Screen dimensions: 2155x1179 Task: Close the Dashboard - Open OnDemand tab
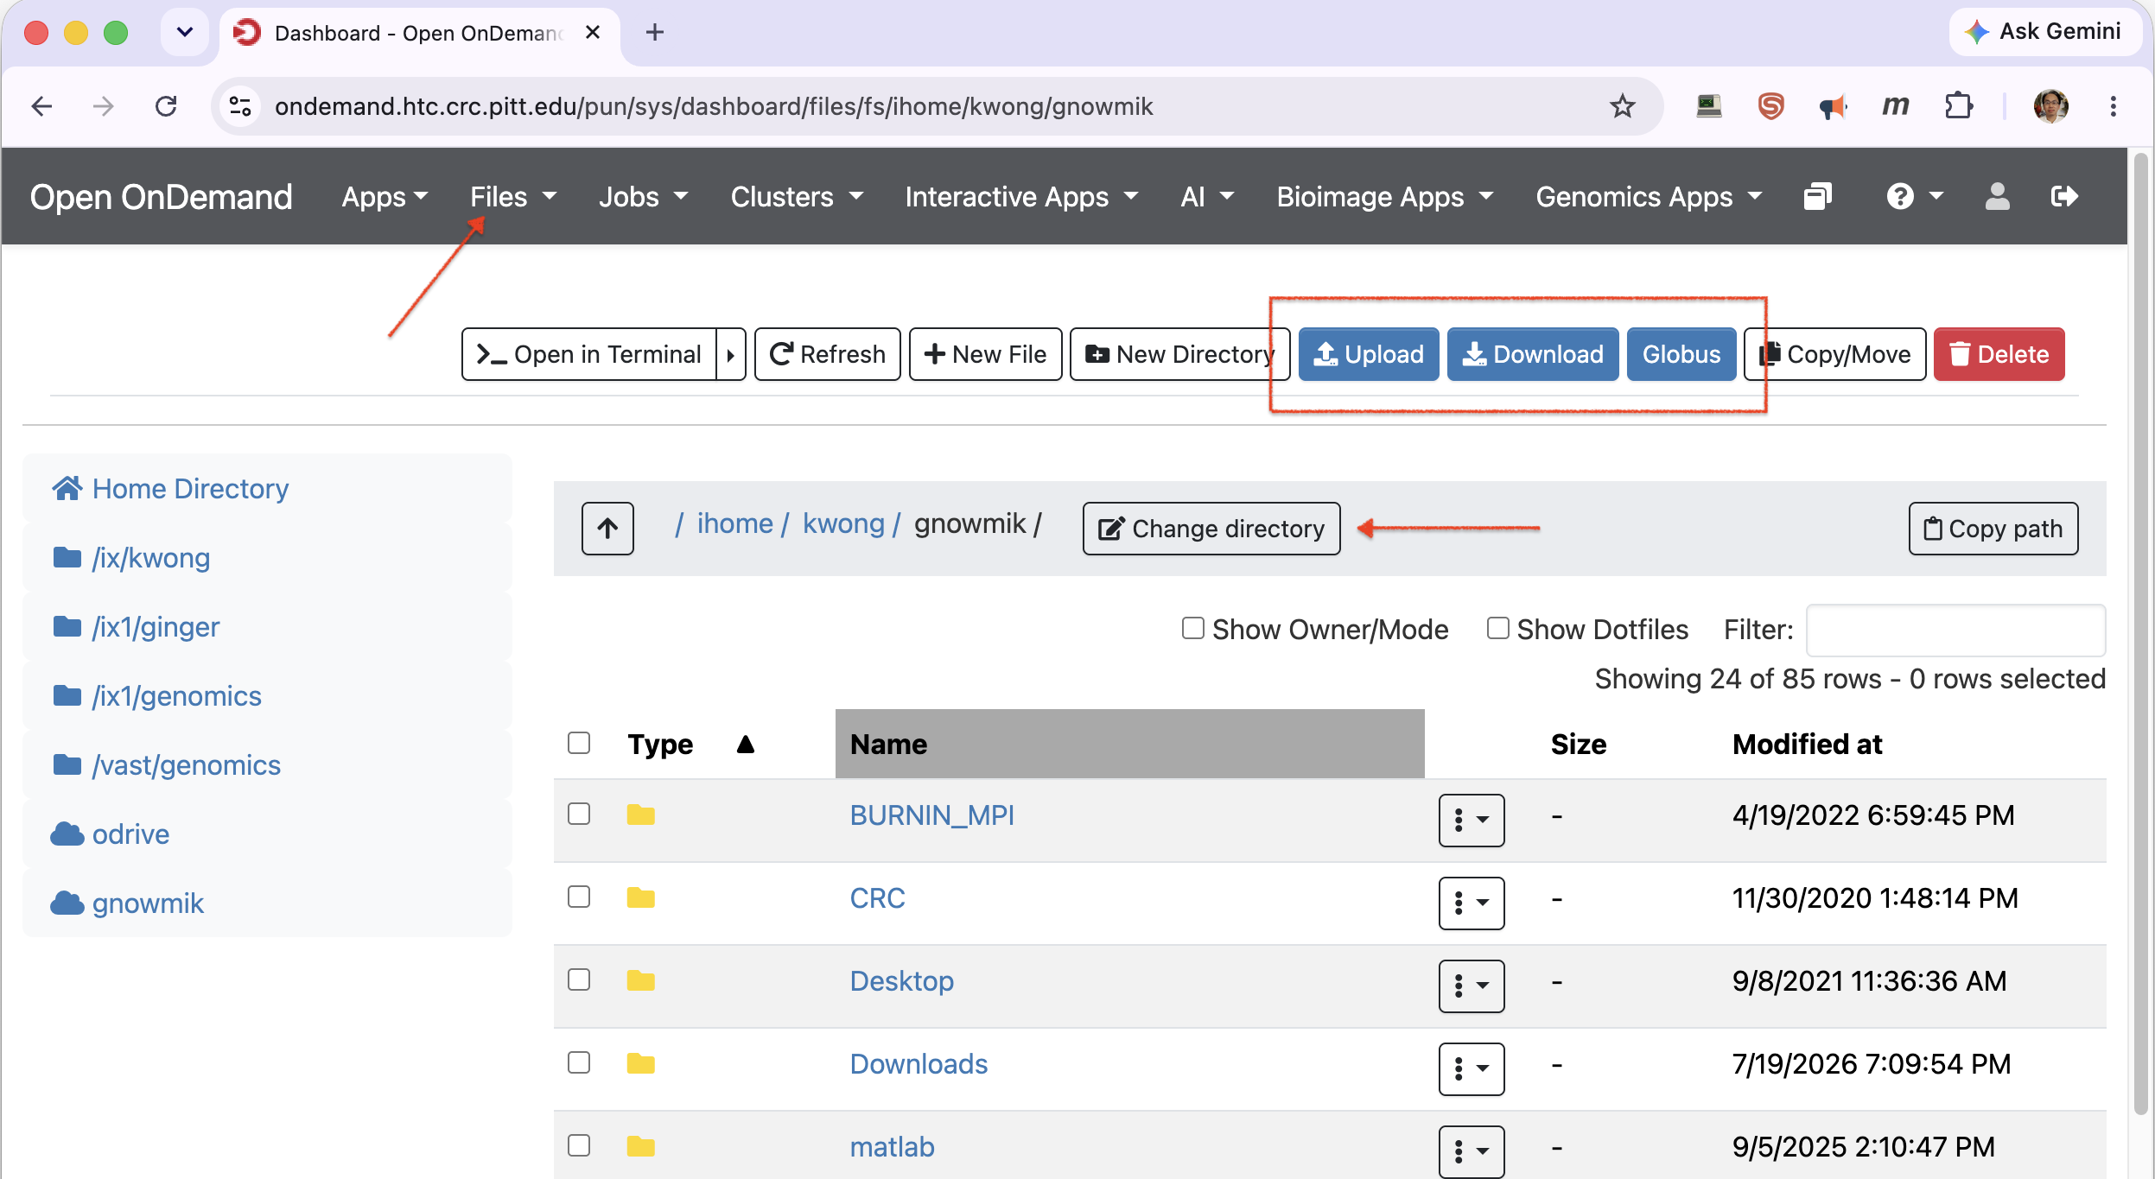coord(593,33)
